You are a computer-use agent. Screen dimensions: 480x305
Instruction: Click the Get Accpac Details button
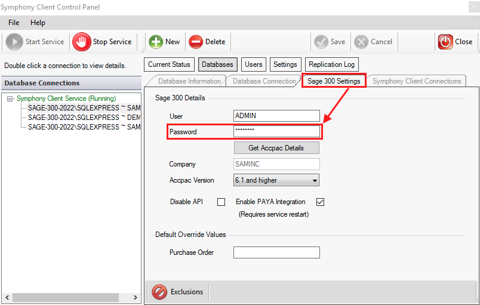[x=276, y=148]
